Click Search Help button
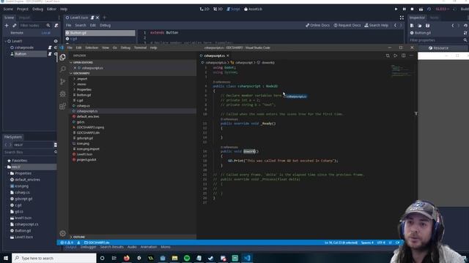469x263 pixels. click(376, 26)
